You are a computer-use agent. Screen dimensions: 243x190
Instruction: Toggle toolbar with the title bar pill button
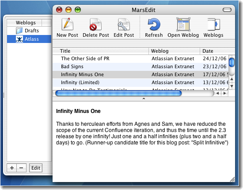(227, 10)
